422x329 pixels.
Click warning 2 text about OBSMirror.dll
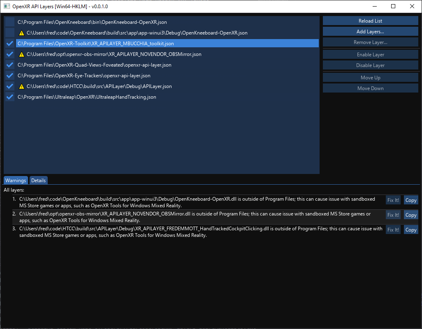tap(195, 217)
